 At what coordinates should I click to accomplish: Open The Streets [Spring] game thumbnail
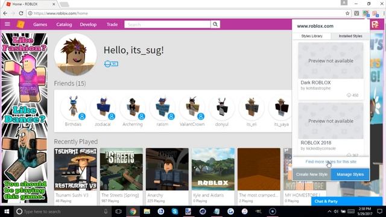pos(121,169)
